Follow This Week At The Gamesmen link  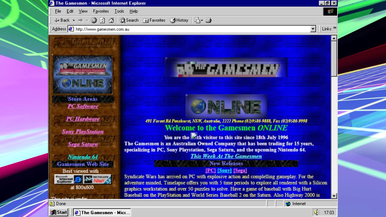click(226, 156)
